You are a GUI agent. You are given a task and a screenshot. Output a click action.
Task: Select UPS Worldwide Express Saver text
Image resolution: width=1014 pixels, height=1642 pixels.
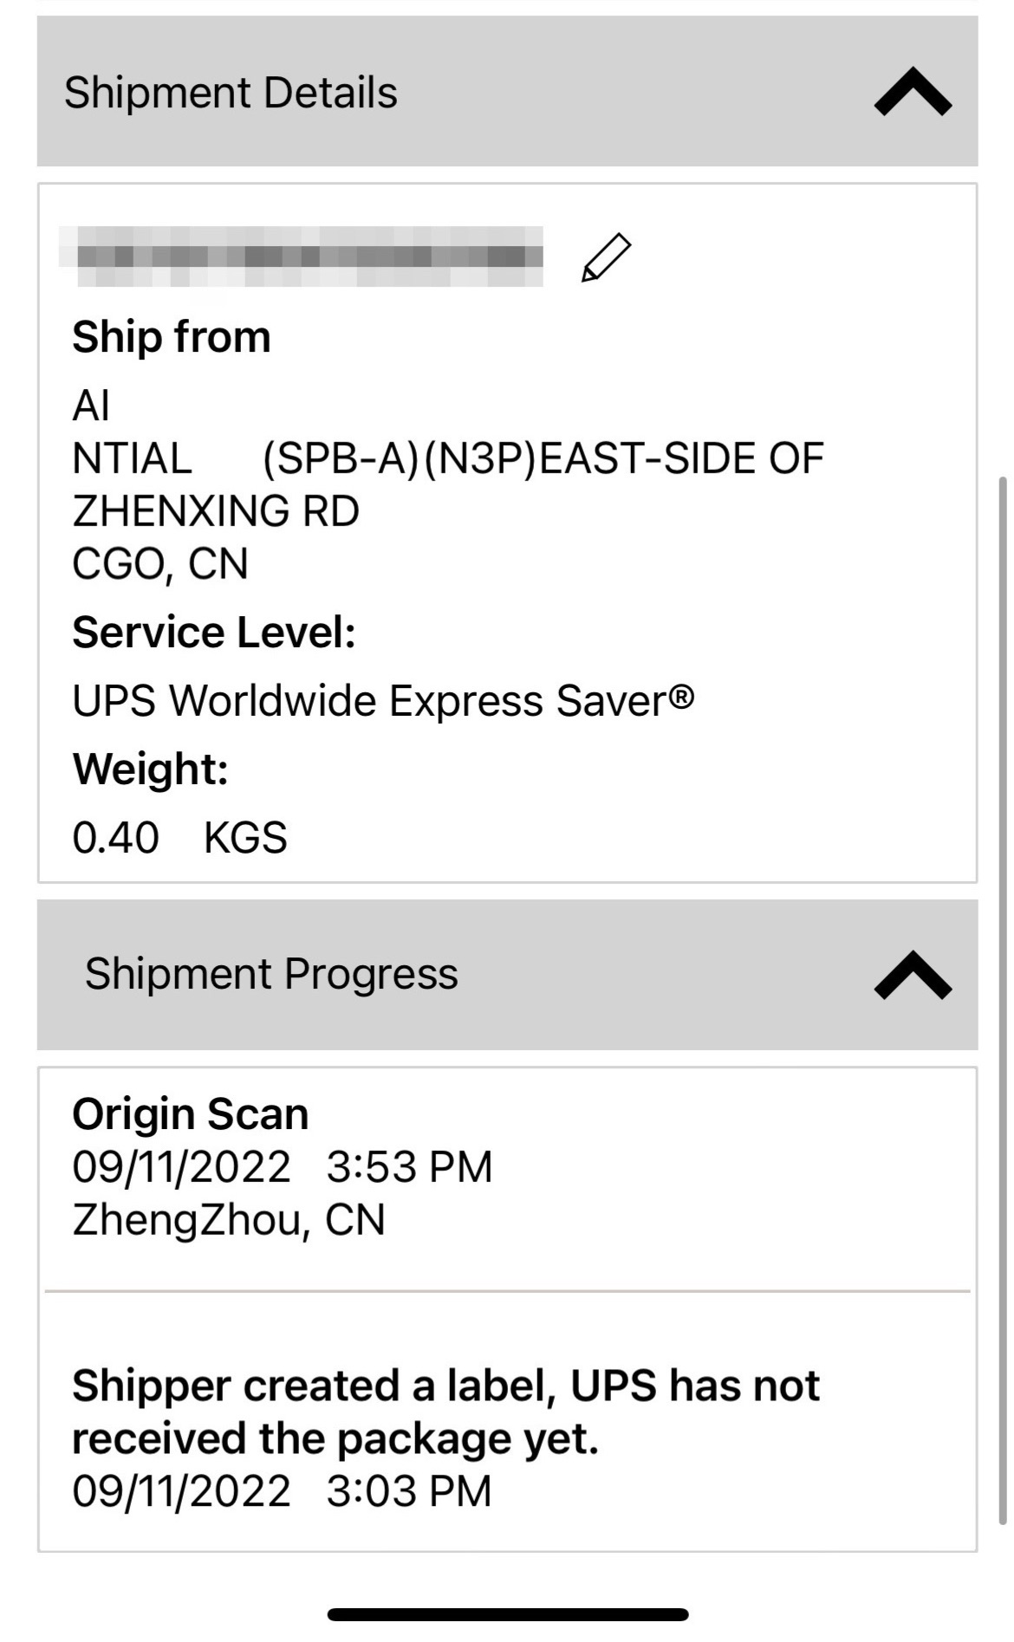(383, 700)
